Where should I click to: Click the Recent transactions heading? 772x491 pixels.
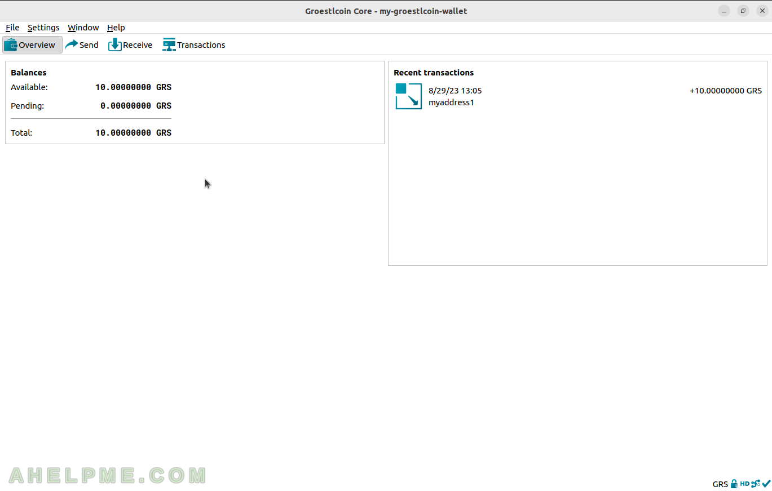(434, 73)
